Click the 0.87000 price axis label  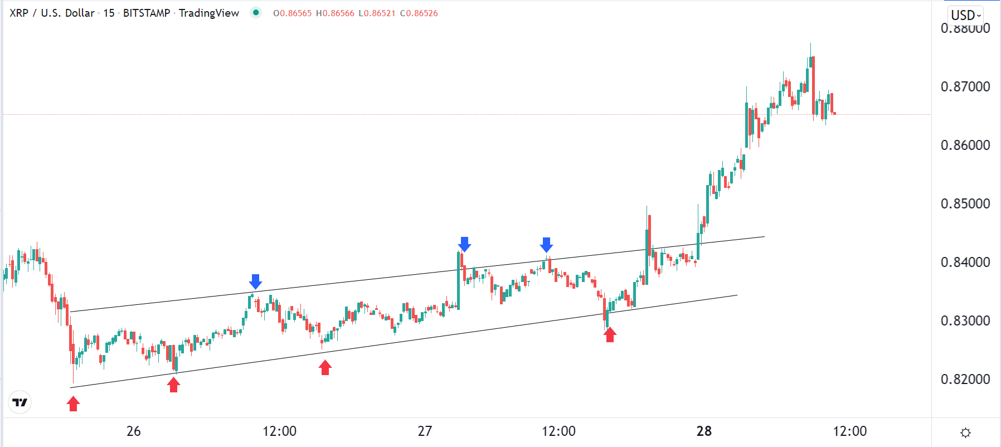click(x=965, y=86)
